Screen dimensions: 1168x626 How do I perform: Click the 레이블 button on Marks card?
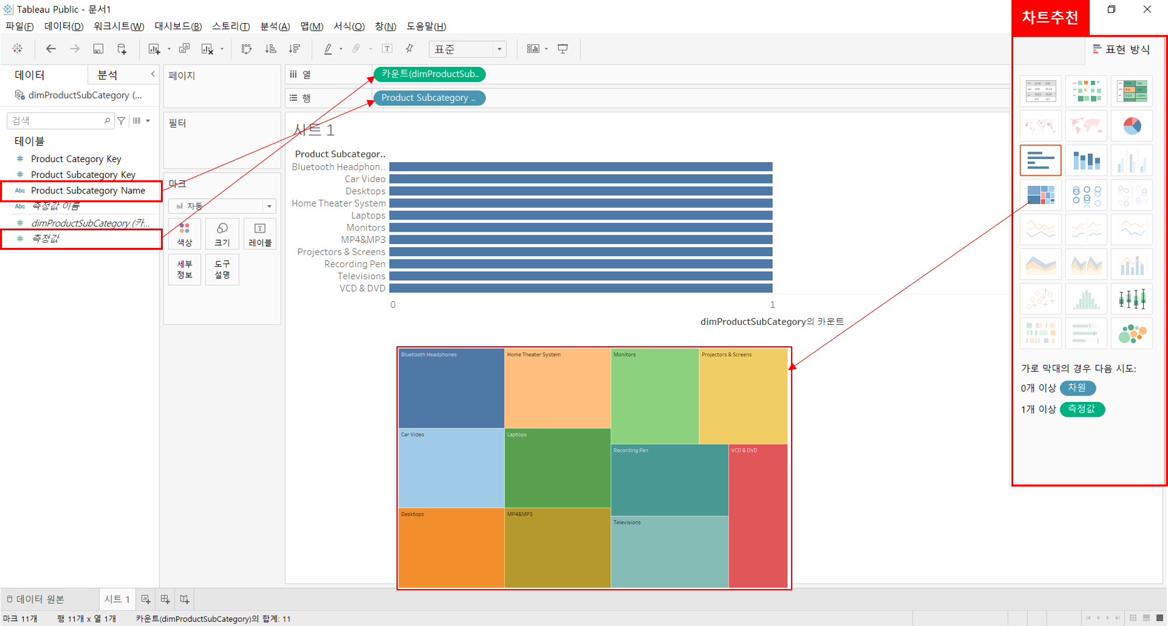[x=260, y=234]
